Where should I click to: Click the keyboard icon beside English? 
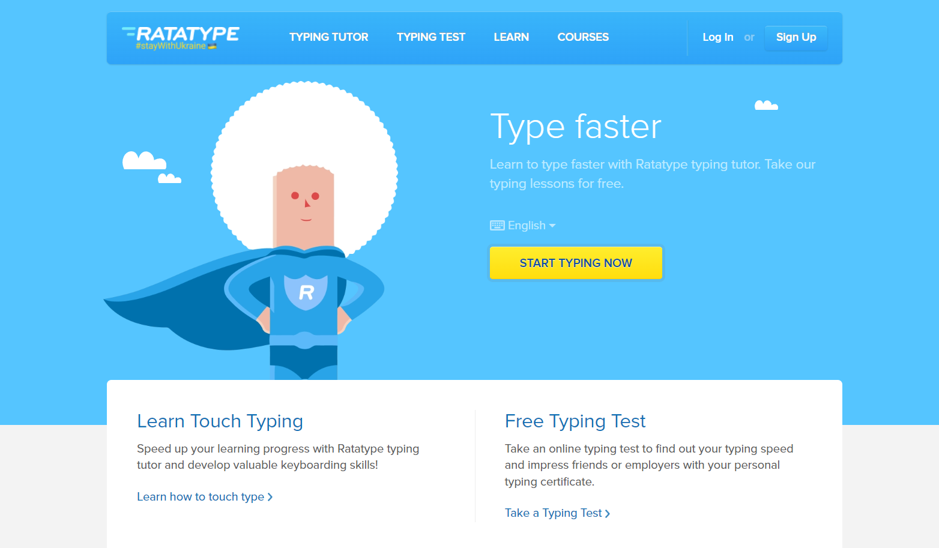click(x=497, y=225)
